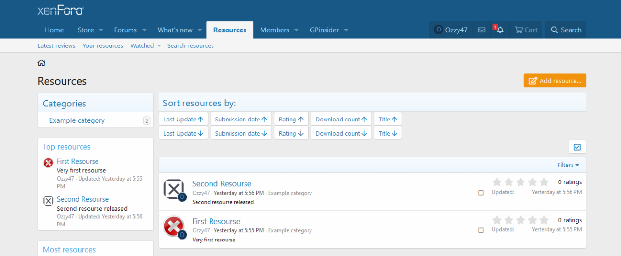Sort by Download count ascending

341,119
